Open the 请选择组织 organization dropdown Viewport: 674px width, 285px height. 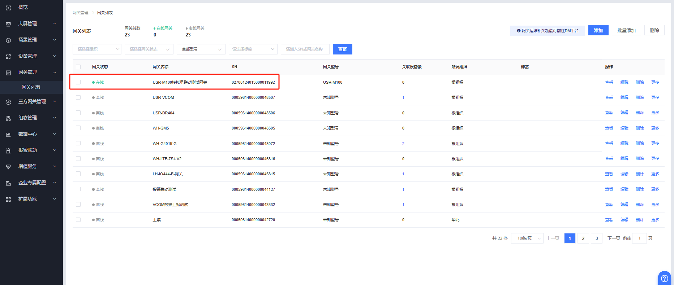coord(97,49)
